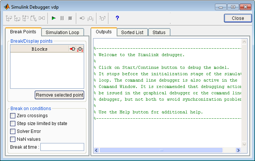The width and height of the screenshot is (255, 161).
Task: Close the window with the red X button
Action: click(245, 7)
